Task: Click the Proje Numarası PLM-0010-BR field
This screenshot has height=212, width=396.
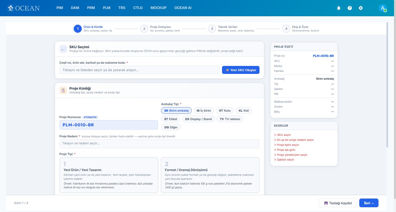Action: click(x=109, y=125)
